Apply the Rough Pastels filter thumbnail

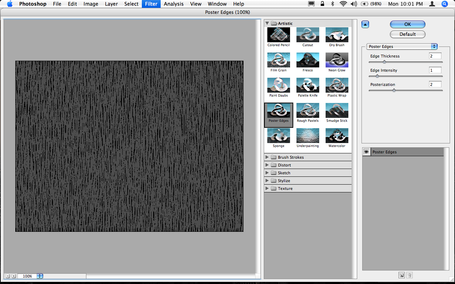308,110
